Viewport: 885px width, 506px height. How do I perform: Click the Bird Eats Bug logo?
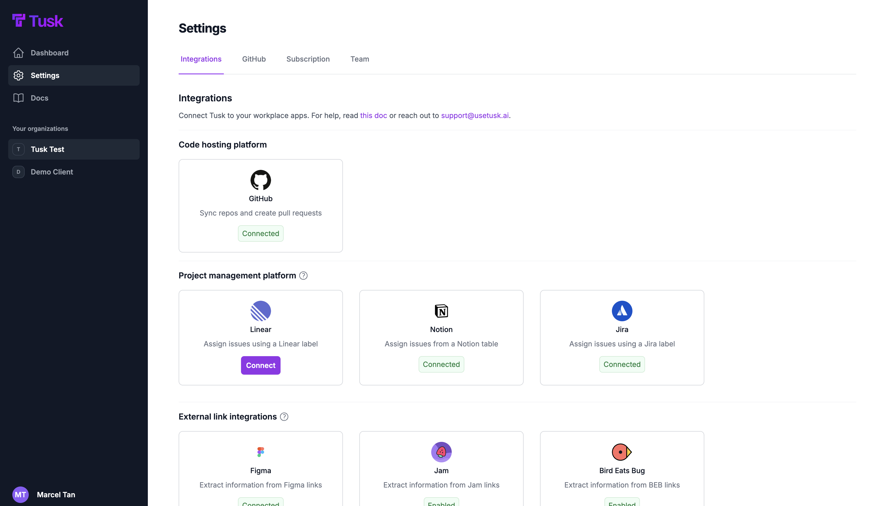point(622,452)
